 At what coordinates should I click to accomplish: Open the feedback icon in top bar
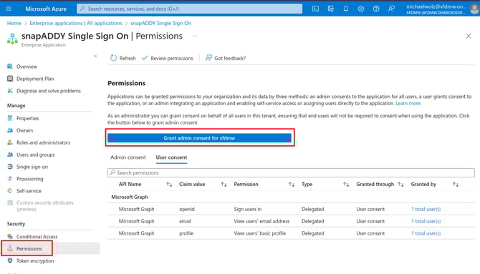pyautogui.click(x=391, y=9)
